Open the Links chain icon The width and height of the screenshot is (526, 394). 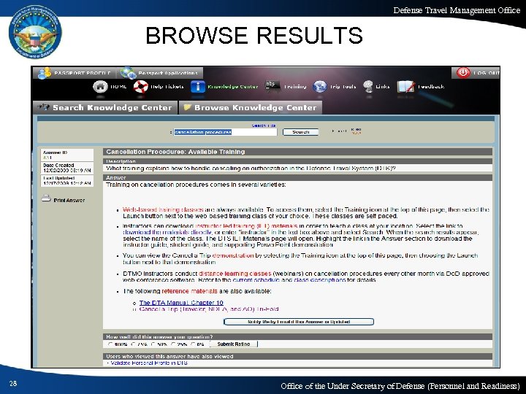tap(368, 86)
